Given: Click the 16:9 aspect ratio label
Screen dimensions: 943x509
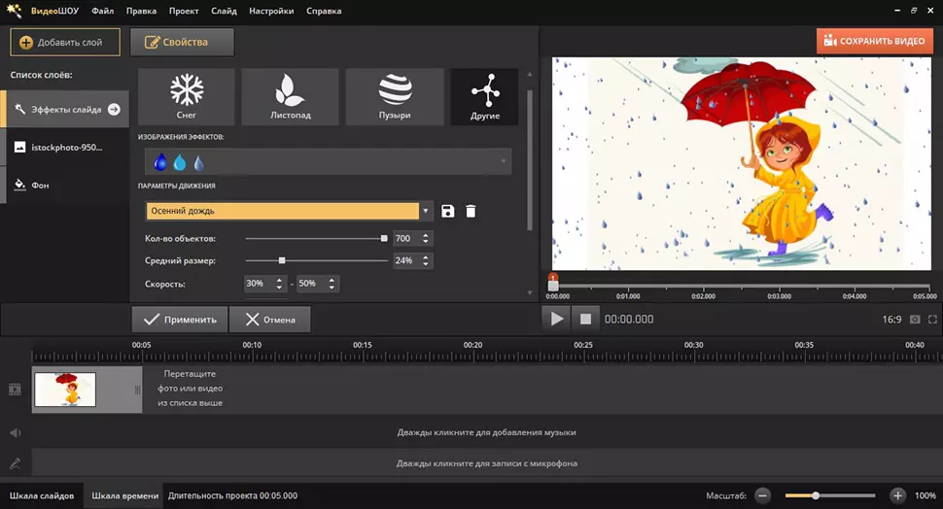Looking at the screenshot, I should 891,320.
